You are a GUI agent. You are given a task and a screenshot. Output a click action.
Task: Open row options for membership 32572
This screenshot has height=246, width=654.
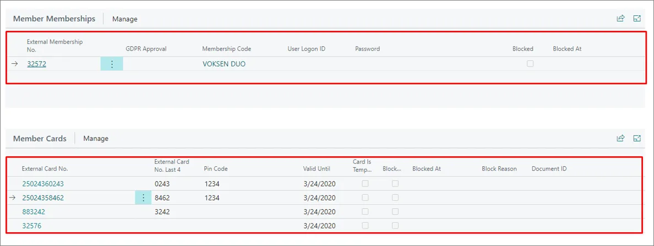point(112,64)
